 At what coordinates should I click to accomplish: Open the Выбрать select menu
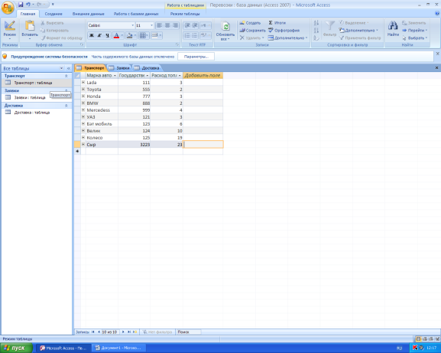[414, 38]
